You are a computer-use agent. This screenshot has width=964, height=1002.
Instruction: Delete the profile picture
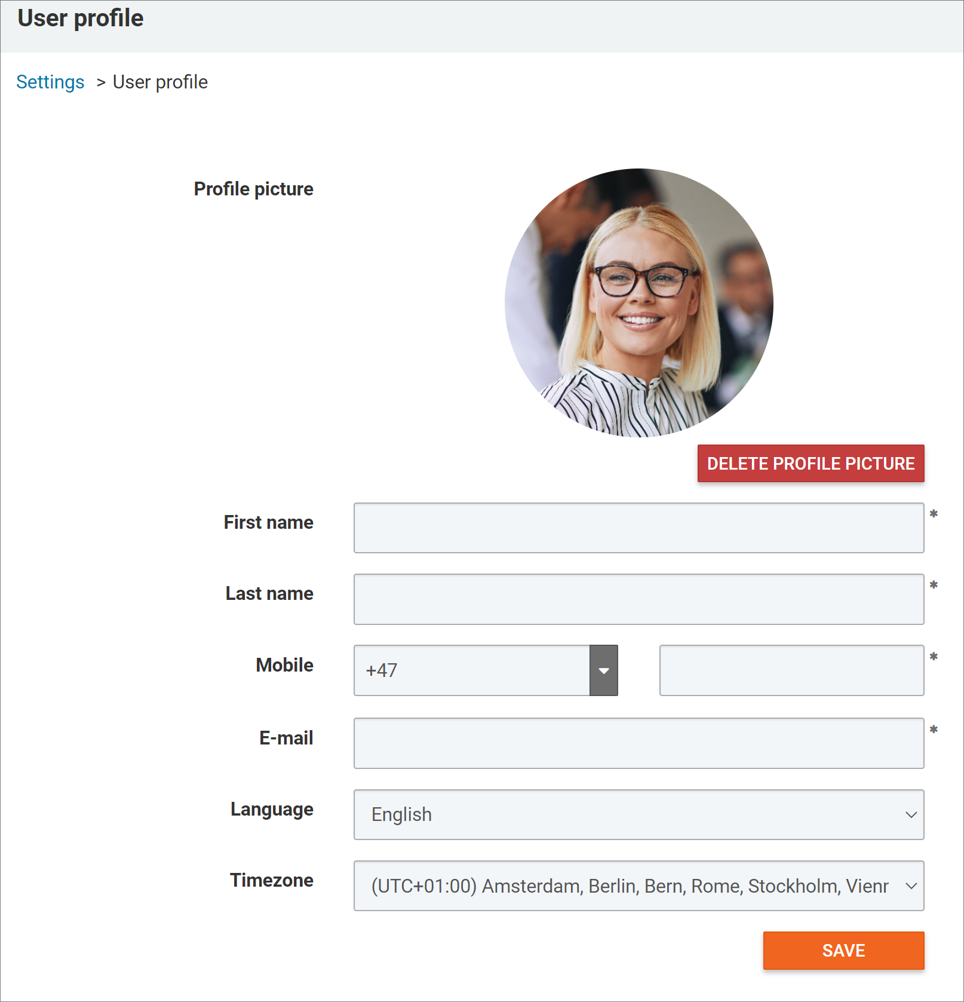coord(811,463)
